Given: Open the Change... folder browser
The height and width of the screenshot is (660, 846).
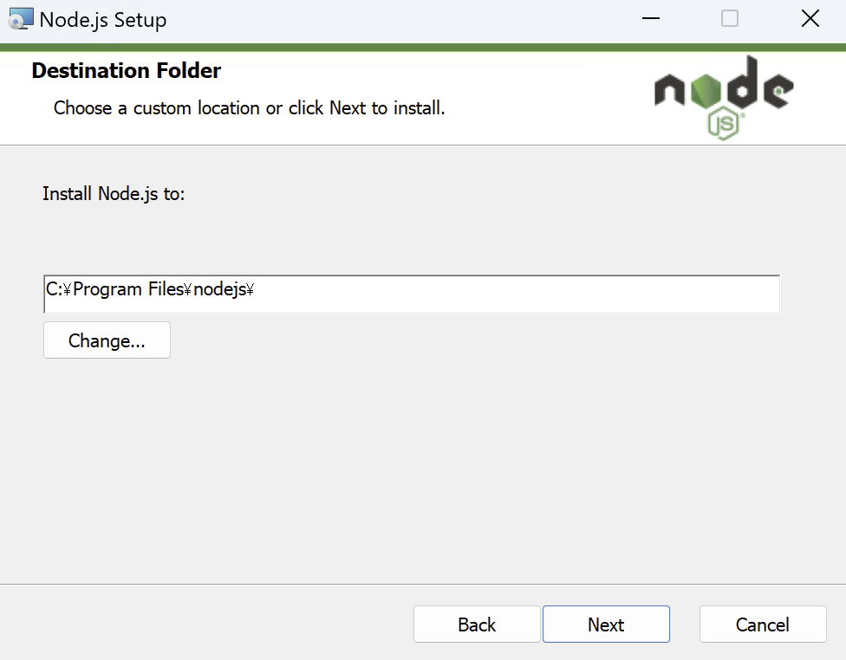Looking at the screenshot, I should [107, 340].
